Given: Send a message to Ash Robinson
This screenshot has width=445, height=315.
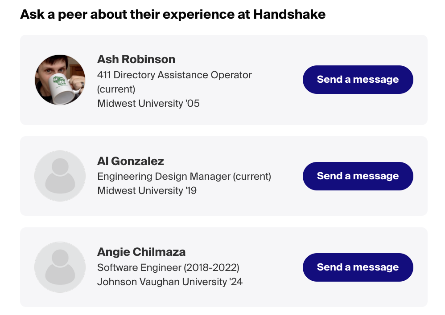Looking at the screenshot, I should (x=358, y=79).
